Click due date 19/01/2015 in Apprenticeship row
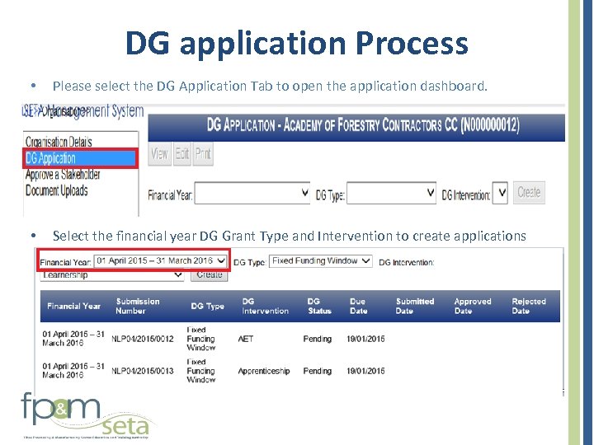Image resolution: width=594 pixels, height=445 pixels. click(365, 371)
